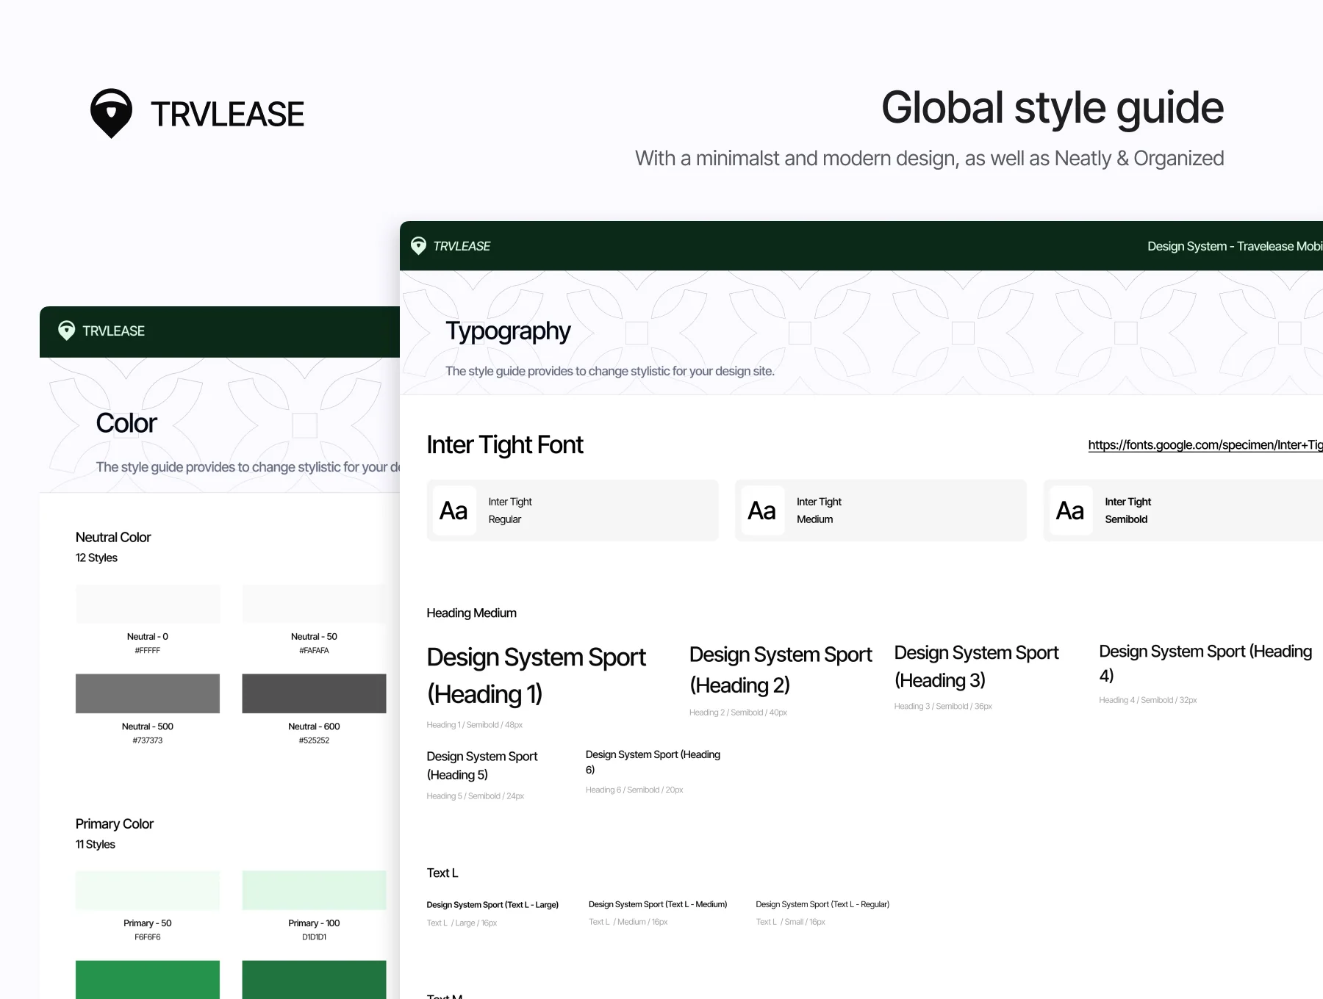The width and height of the screenshot is (1323, 999).
Task: Pick the Neutral - 50 color swatch
Action: (x=314, y=604)
